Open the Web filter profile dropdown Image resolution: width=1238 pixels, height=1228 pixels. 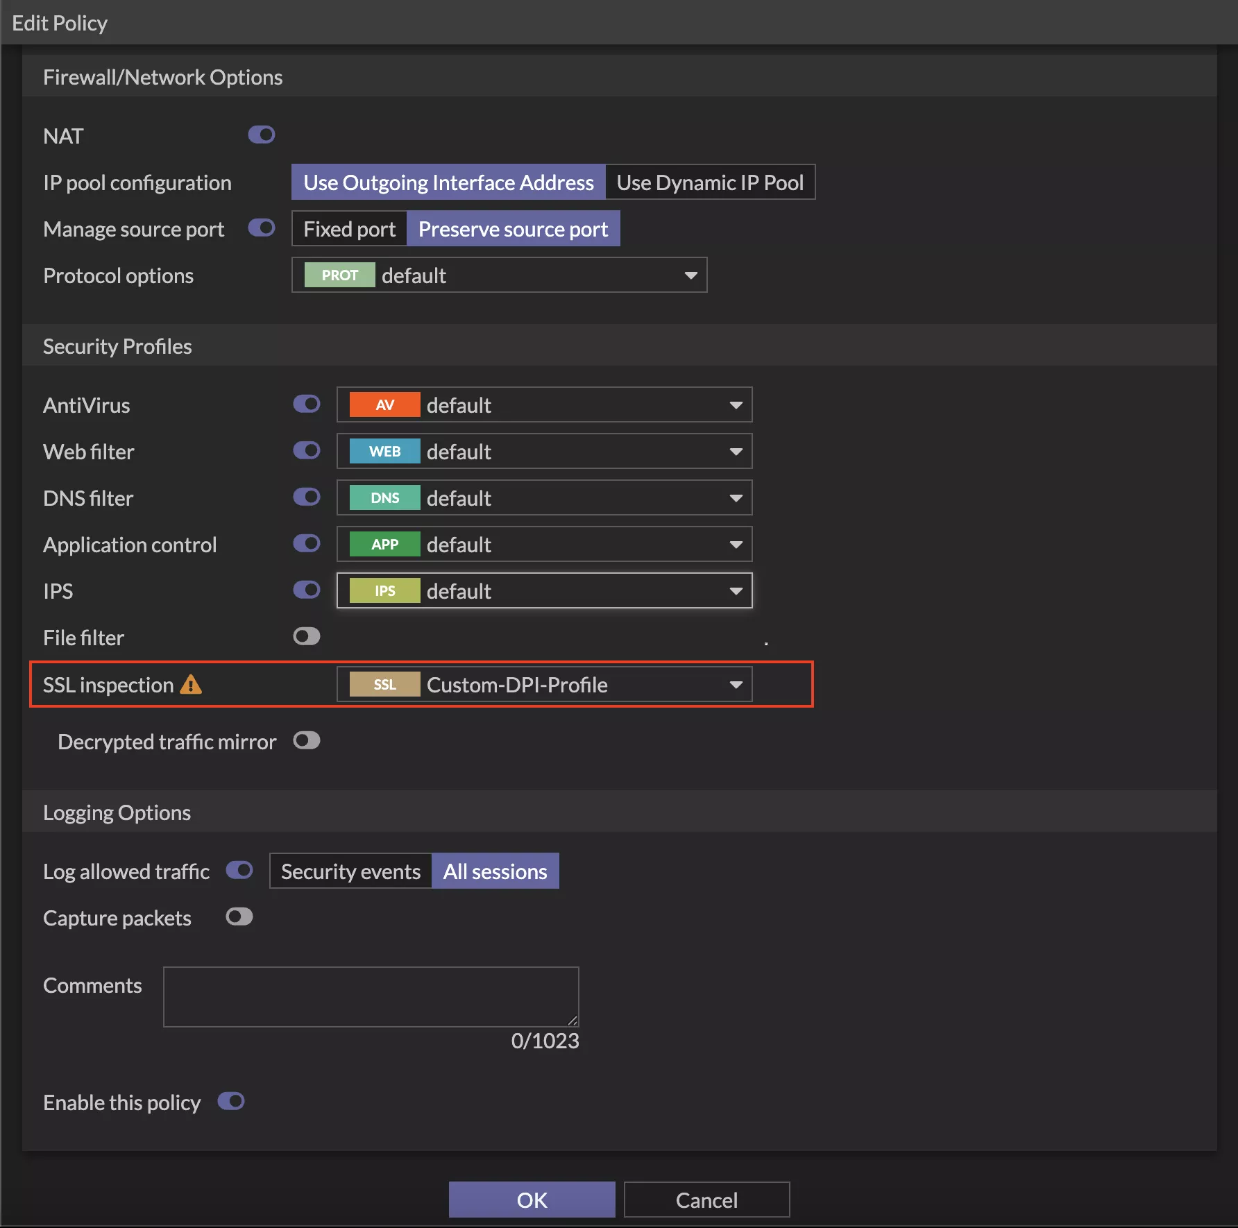point(545,451)
